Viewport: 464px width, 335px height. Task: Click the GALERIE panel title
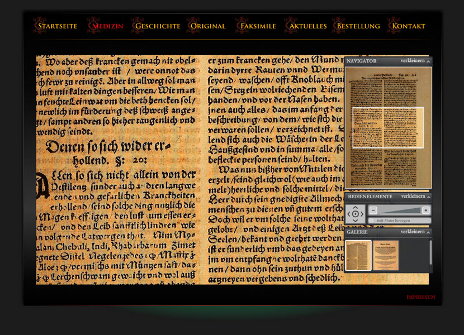357,232
